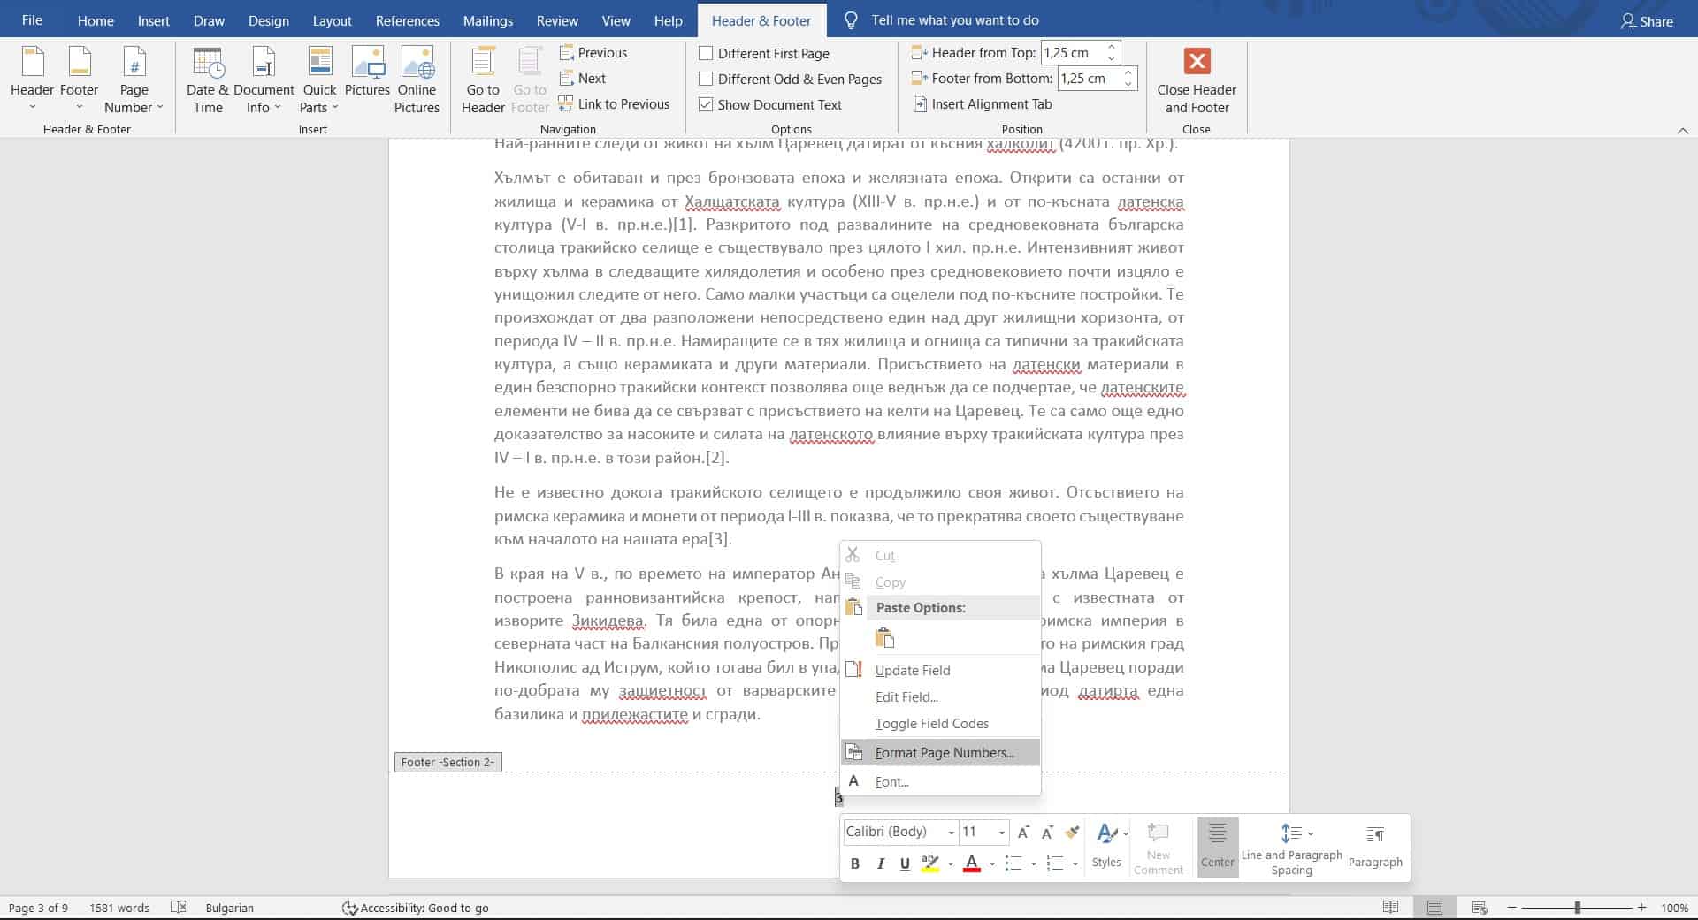Open Styles in mini toolbar
The image size is (1698, 920).
tap(1107, 847)
